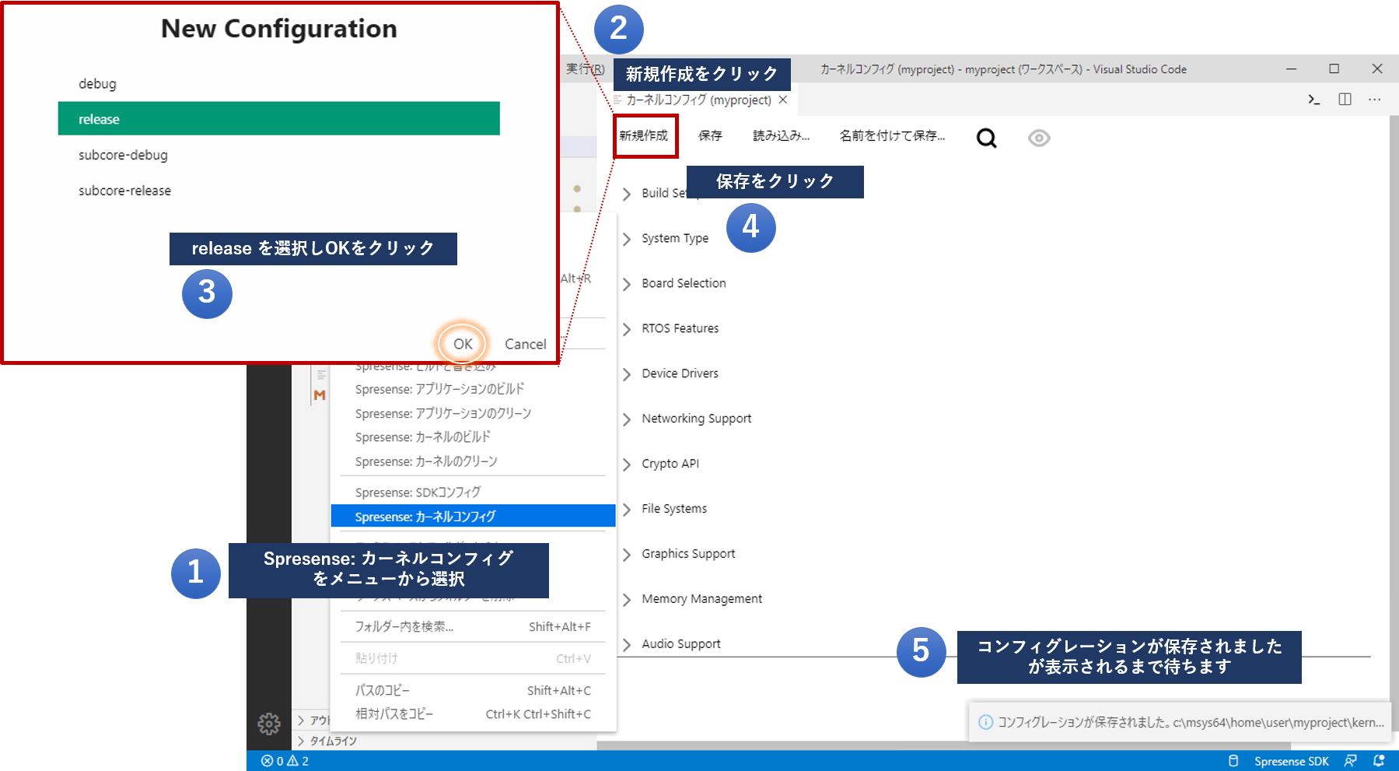Click the split editor layout icon
This screenshot has height=771, width=1399.
pos(1345,100)
